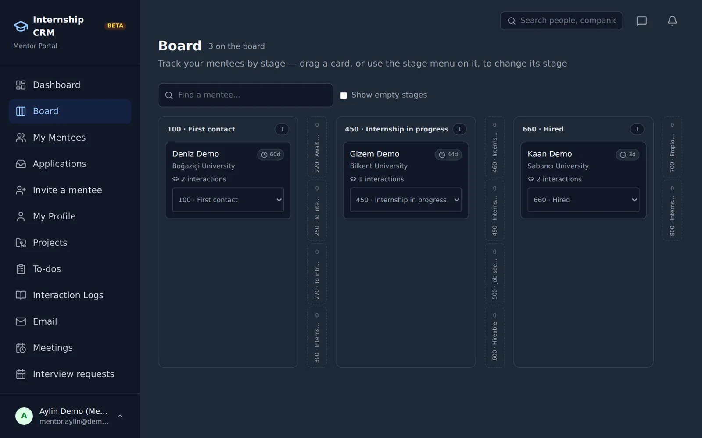The image size is (702, 438).
Task: Expand the collapsed 600 Hireable stage
Action: (494, 337)
